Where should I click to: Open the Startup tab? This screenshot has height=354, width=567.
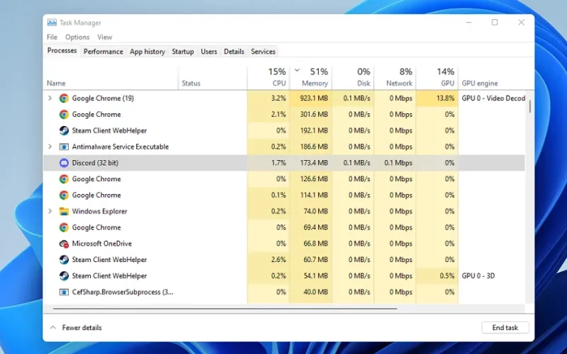coord(183,52)
